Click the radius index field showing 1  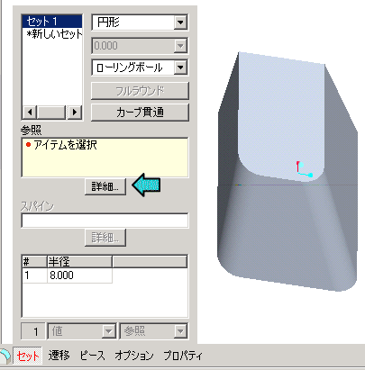(33, 331)
